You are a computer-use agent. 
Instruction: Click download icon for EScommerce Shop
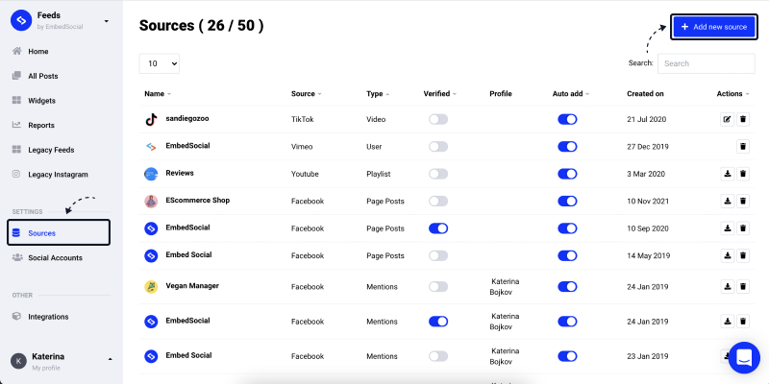(x=728, y=201)
